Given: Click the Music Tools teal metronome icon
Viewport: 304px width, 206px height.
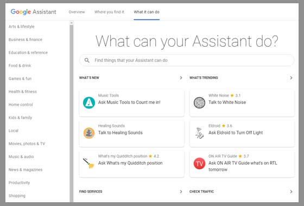Looking at the screenshot, I should (89, 102).
